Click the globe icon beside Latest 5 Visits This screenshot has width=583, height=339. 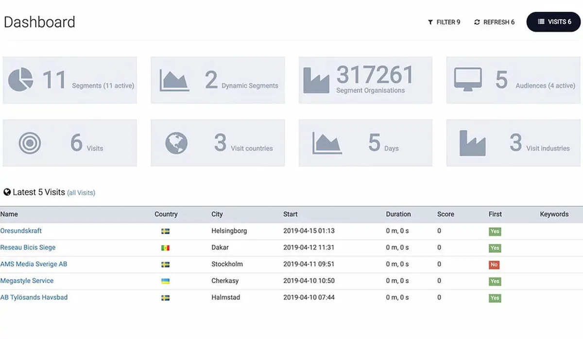pos(7,192)
